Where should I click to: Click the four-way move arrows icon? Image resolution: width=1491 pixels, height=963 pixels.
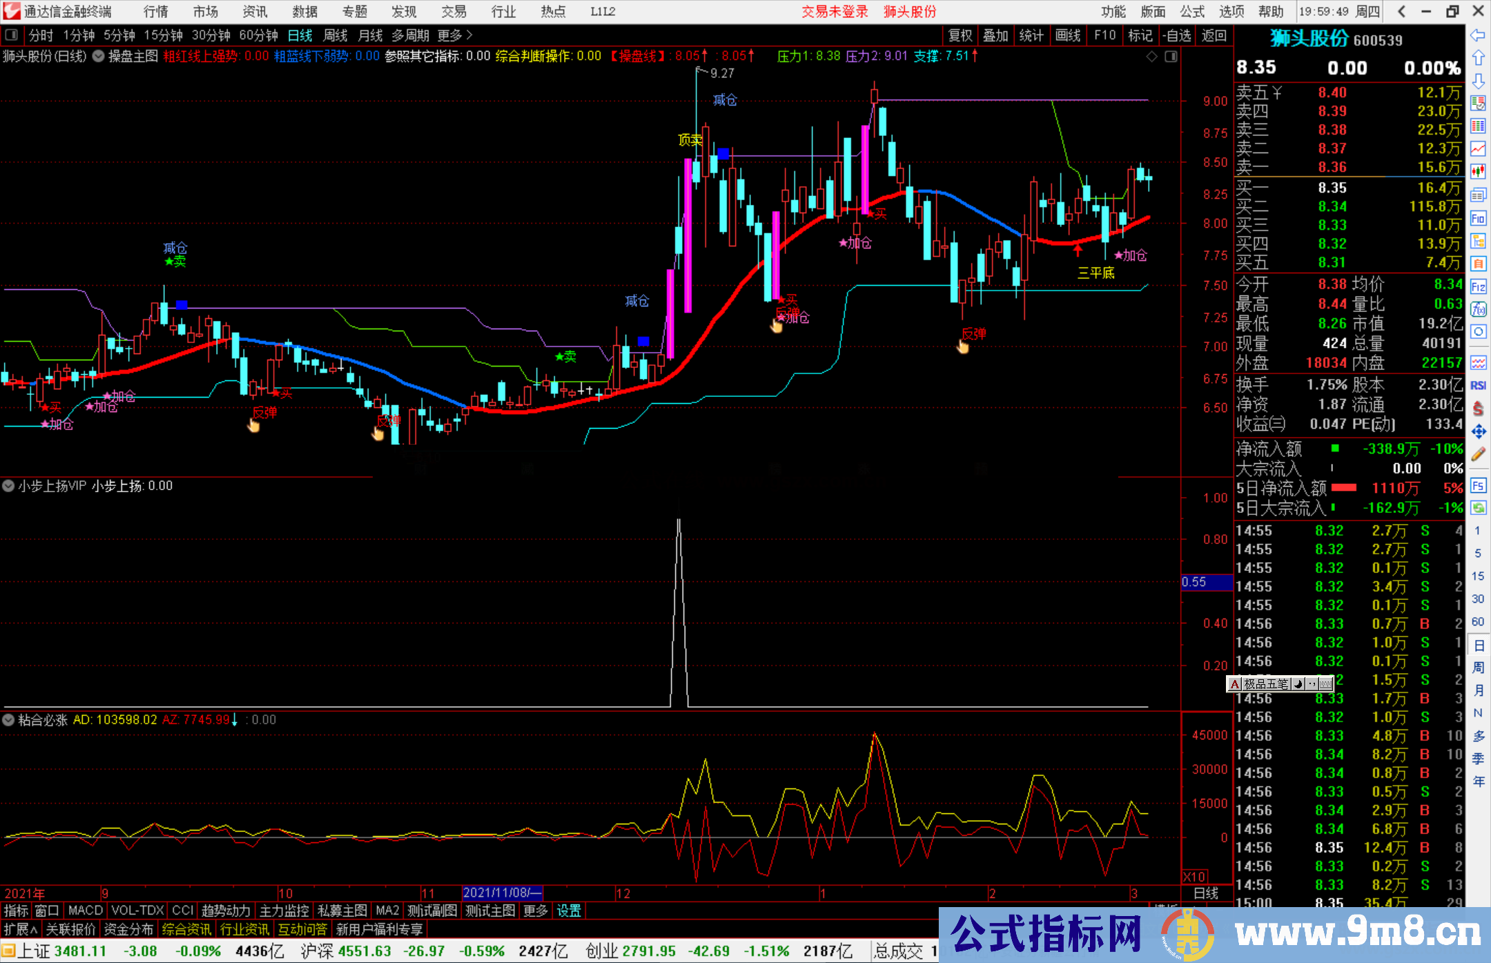coord(1478,431)
